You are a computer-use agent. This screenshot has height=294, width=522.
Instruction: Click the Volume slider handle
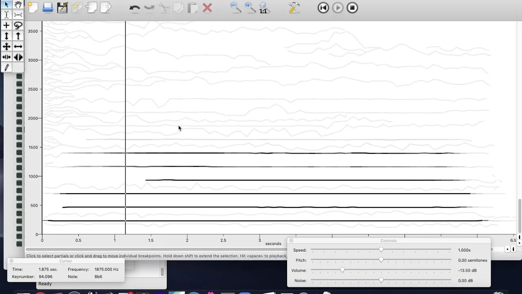click(342, 270)
